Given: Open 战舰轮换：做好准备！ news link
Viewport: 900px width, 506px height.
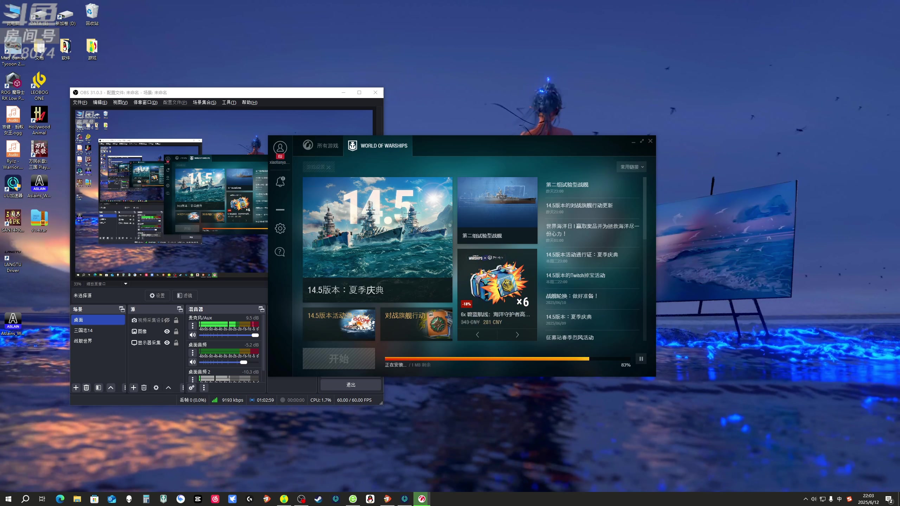Looking at the screenshot, I should tap(572, 296).
